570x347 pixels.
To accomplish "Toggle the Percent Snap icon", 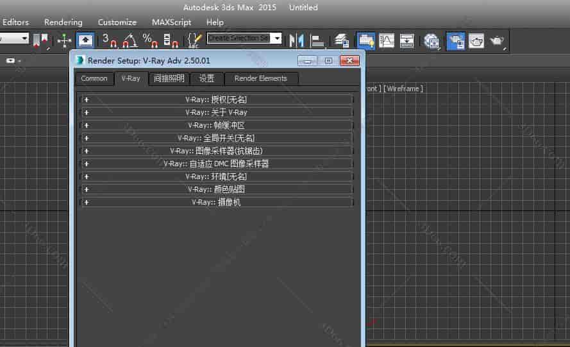I will [150, 40].
